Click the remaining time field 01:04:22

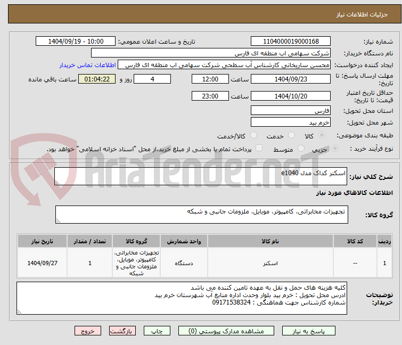coord(97,79)
